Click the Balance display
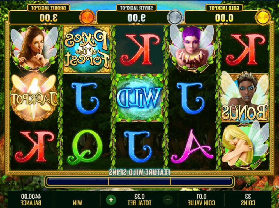 coord(31,200)
